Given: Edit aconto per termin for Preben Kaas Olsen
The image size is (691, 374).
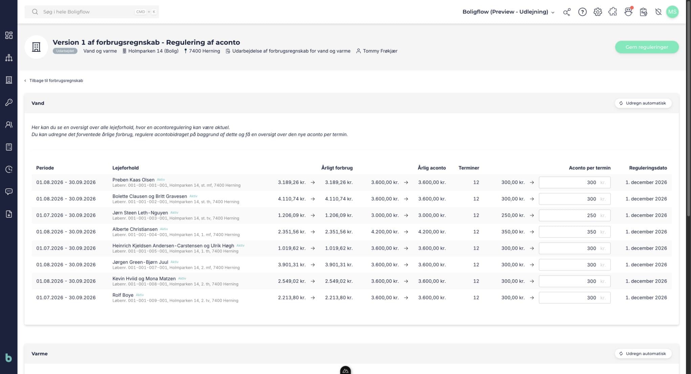Looking at the screenshot, I should (575, 182).
